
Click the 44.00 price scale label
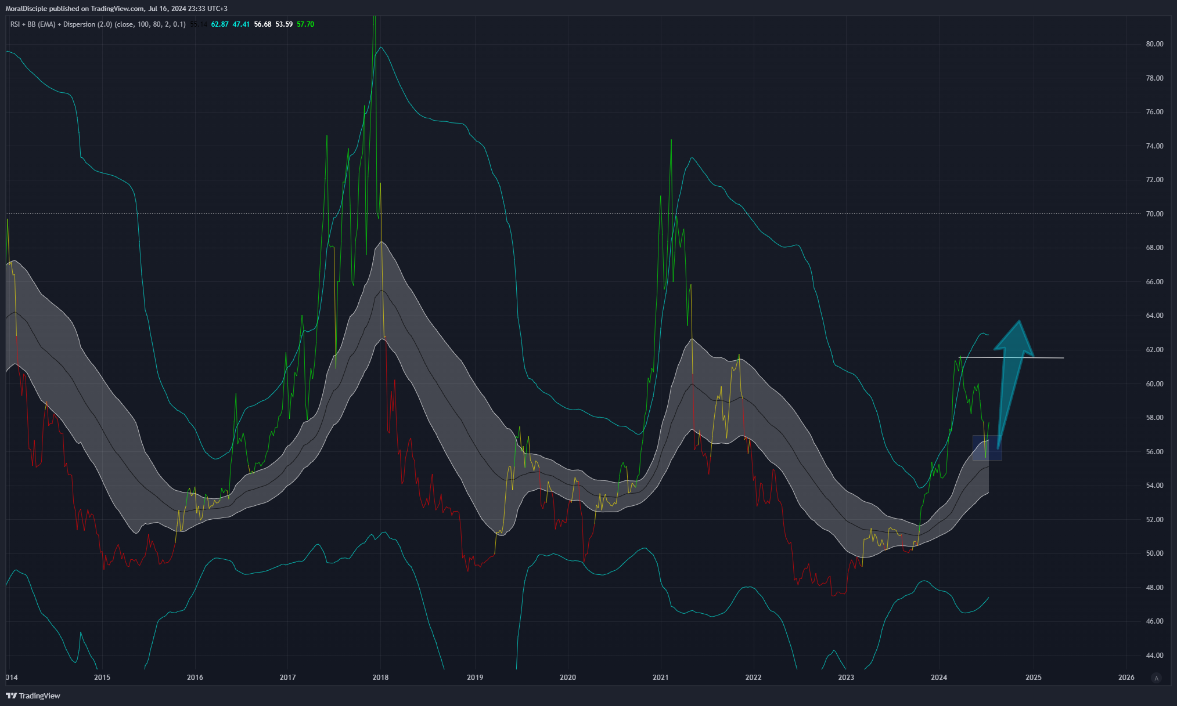coord(1154,656)
